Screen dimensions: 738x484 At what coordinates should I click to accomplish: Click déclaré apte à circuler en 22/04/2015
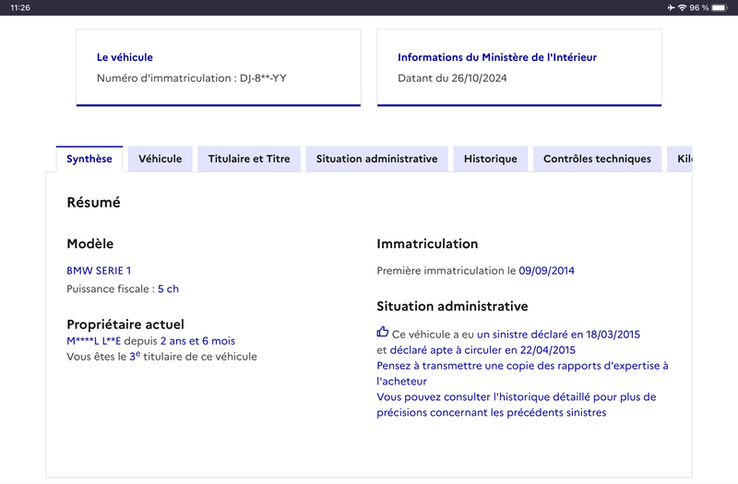[x=482, y=350]
